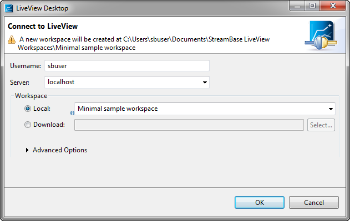This screenshot has height=221, width=350.
Task: Click the blue info icon beside Local
Action: (x=72, y=113)
